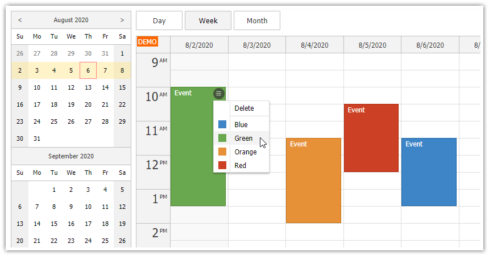
Task: Click the orange DEMO badge
Action: click(147, 41)
